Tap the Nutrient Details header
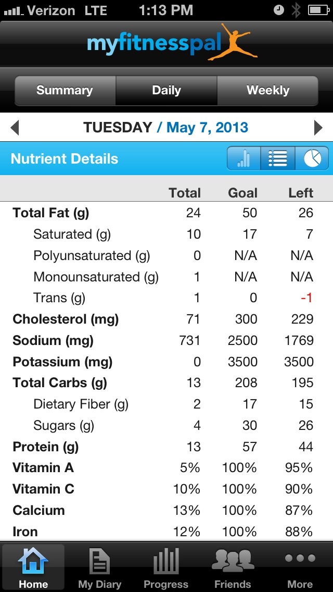 (65, 159)
